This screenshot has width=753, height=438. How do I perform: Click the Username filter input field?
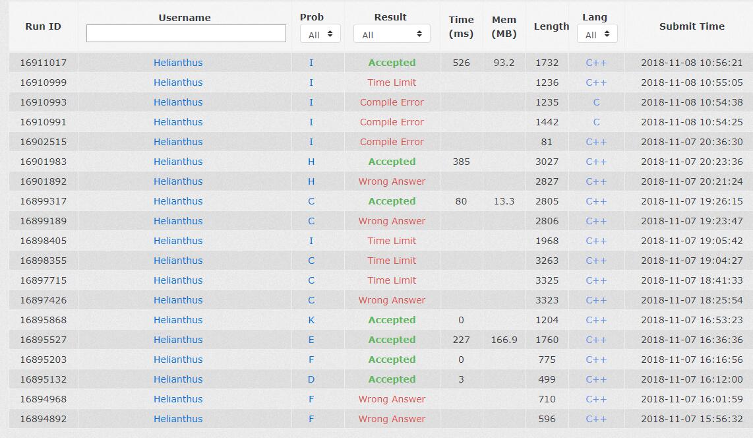click(186, 34)
